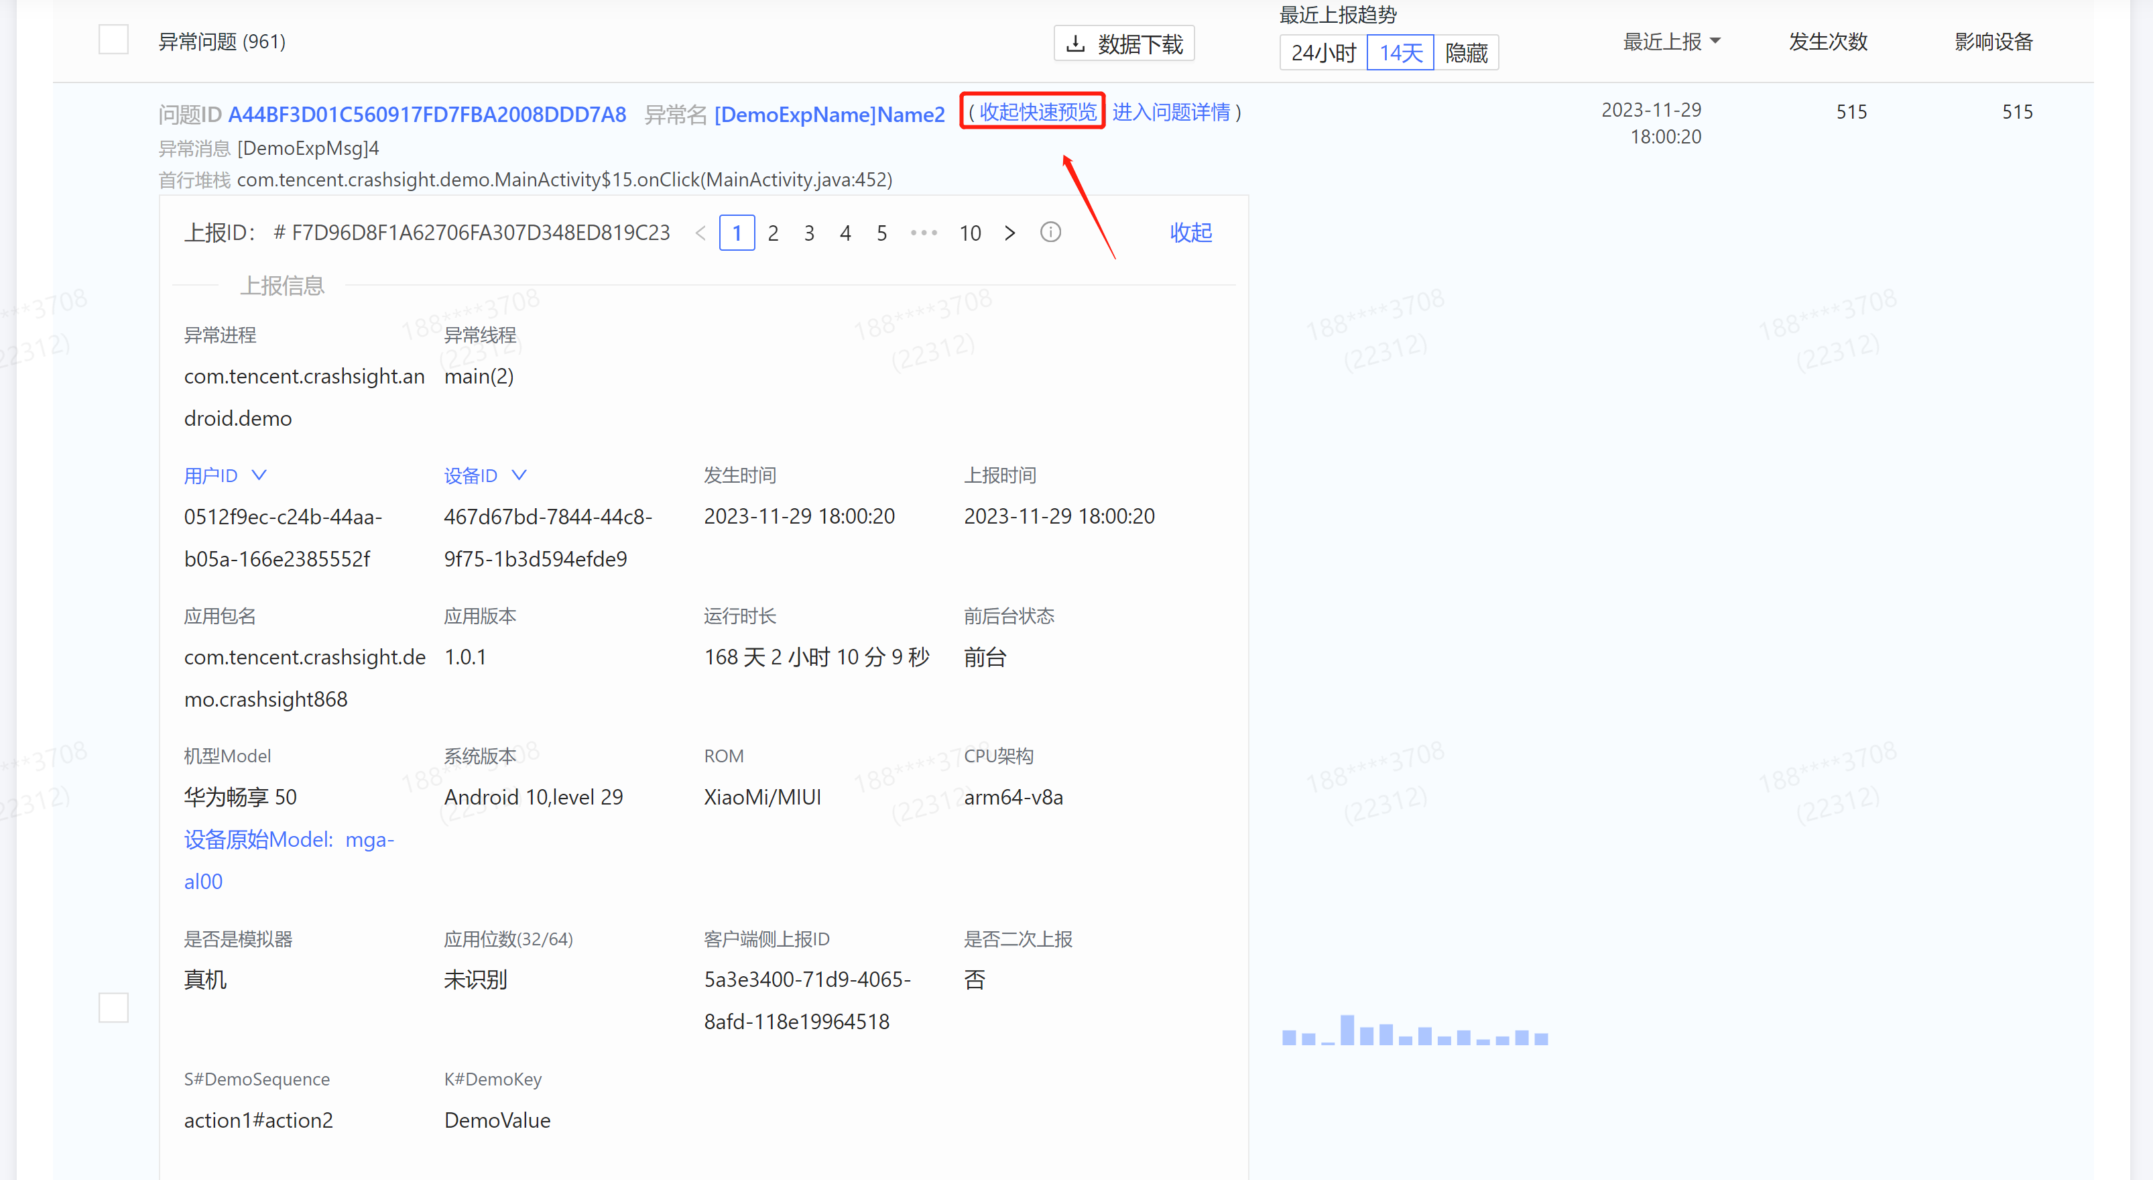
Task: Open 进入问题详情 link
Action: (1171, 111)
